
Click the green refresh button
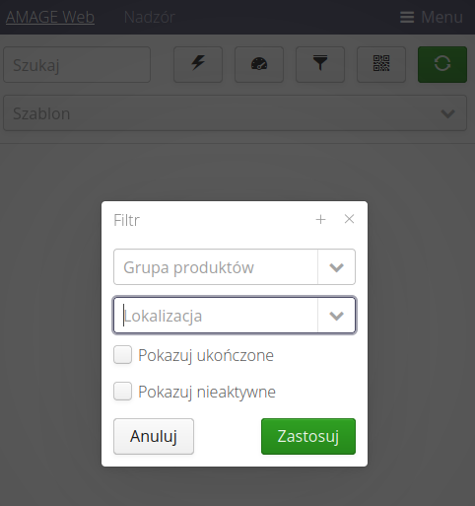click(442, 64)
